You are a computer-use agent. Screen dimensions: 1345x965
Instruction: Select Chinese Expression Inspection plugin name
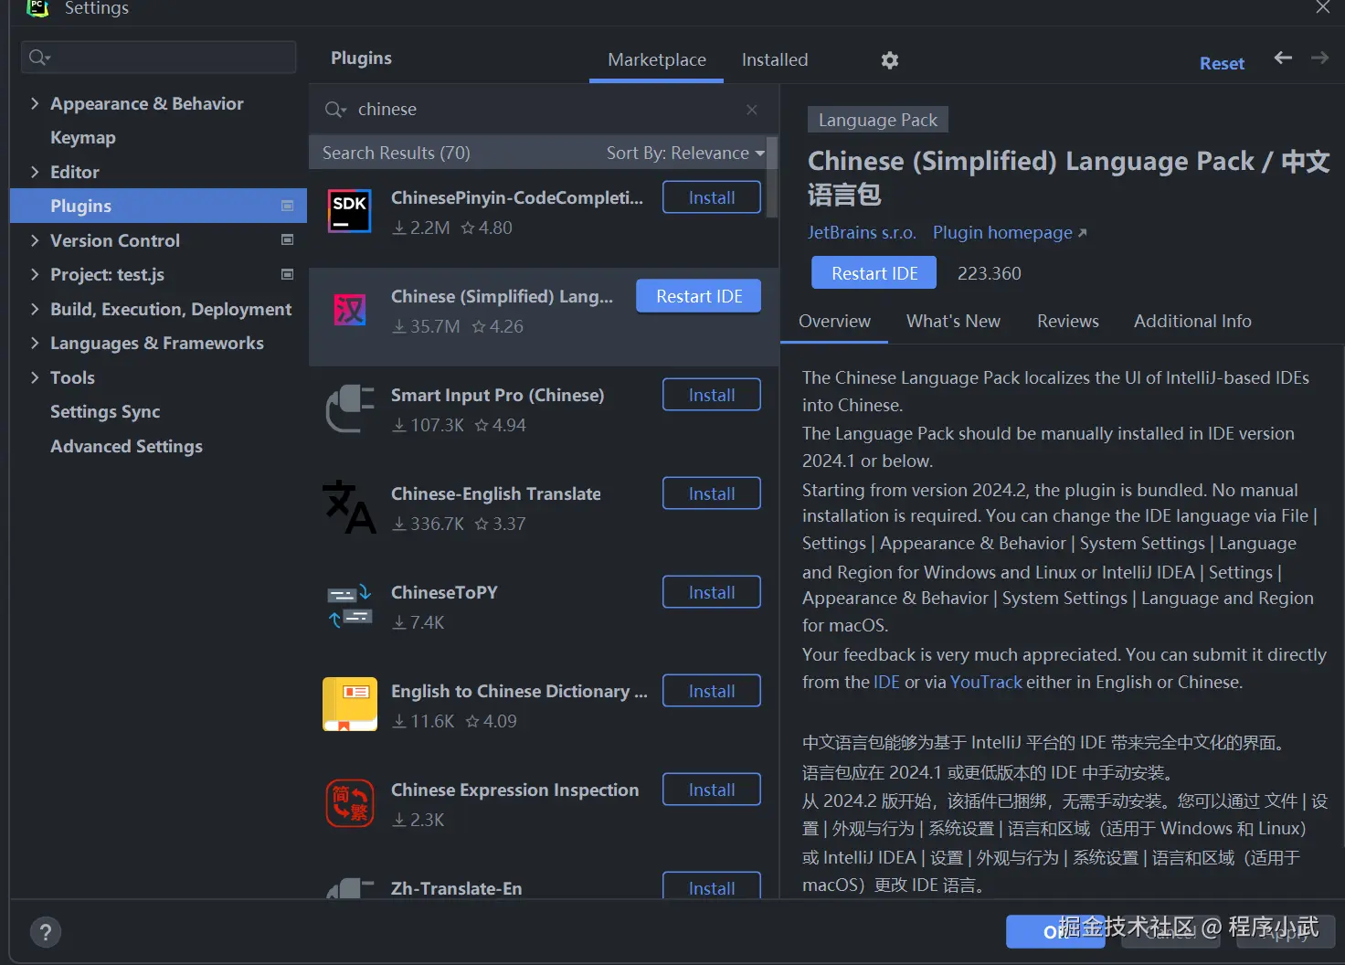(514, 790)
